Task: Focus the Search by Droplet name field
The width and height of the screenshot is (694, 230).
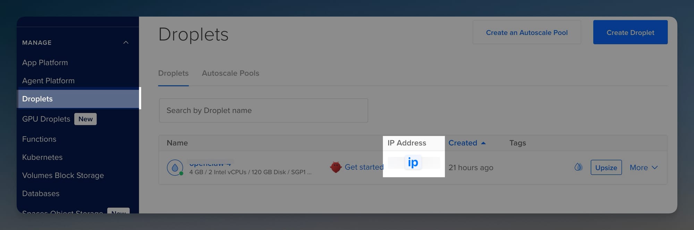Action: click(263, 110)
